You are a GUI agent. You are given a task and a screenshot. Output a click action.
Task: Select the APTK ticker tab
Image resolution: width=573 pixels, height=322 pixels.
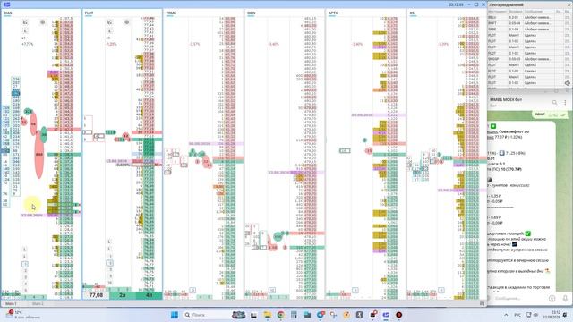pyautogui.click(x=332, y=13)
